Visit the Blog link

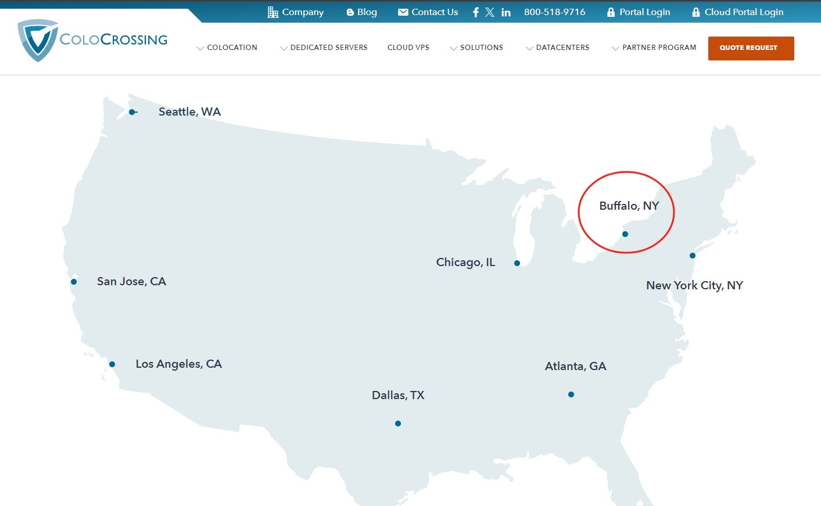(367, 12)
